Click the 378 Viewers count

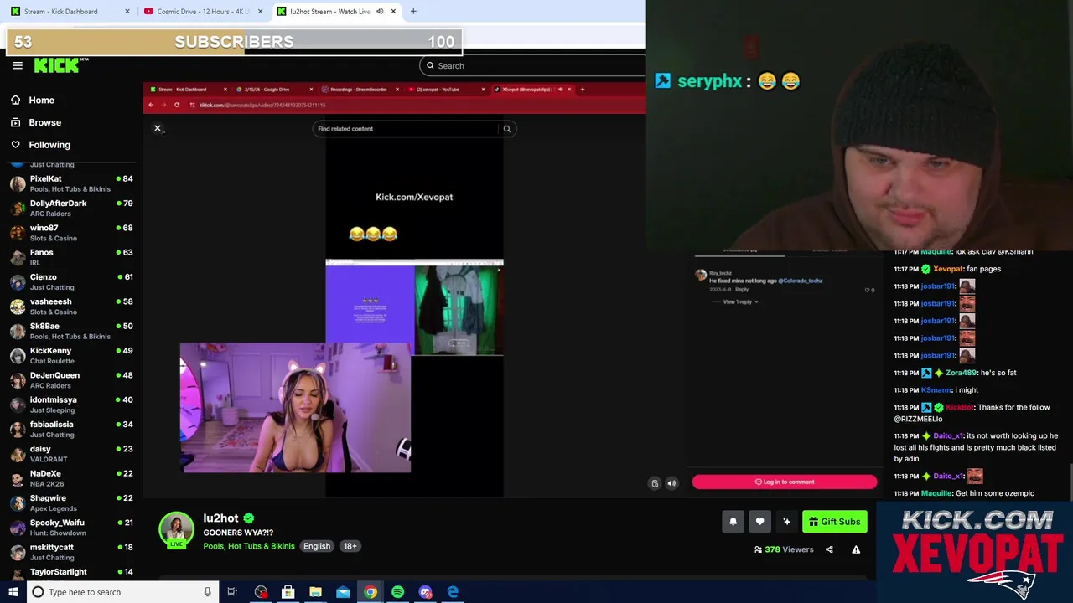pyautogui.click(x=784, y=549)
